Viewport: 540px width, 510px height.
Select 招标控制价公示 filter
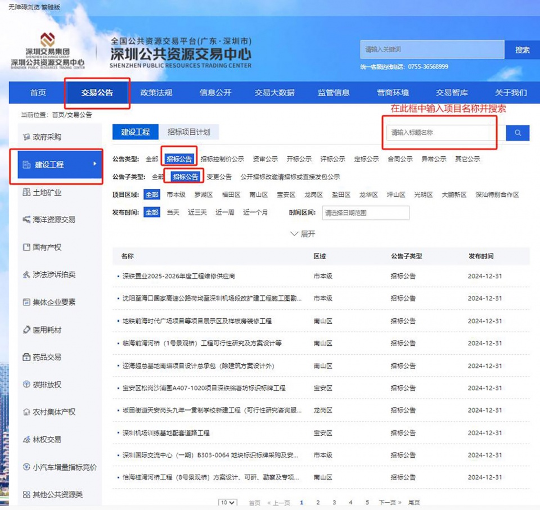pos(222,159)
